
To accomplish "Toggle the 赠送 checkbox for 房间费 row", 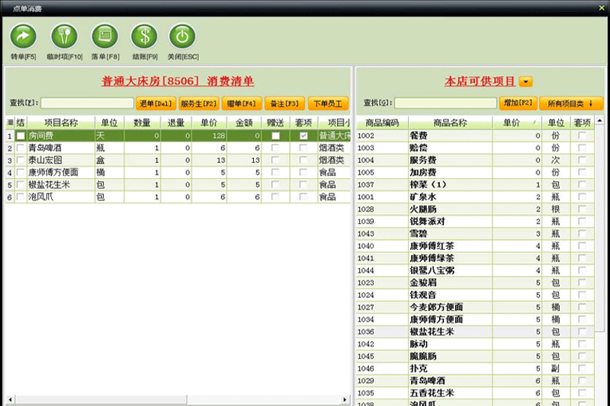I will tap(275, 136).
